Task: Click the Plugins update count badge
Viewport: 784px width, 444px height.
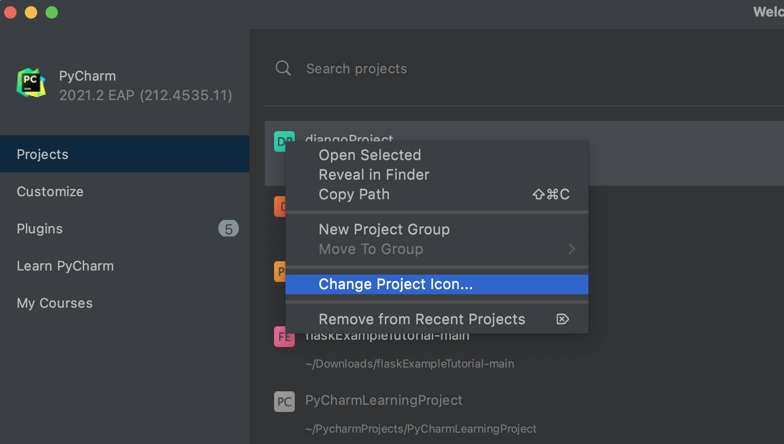Action: pos(228,228)
